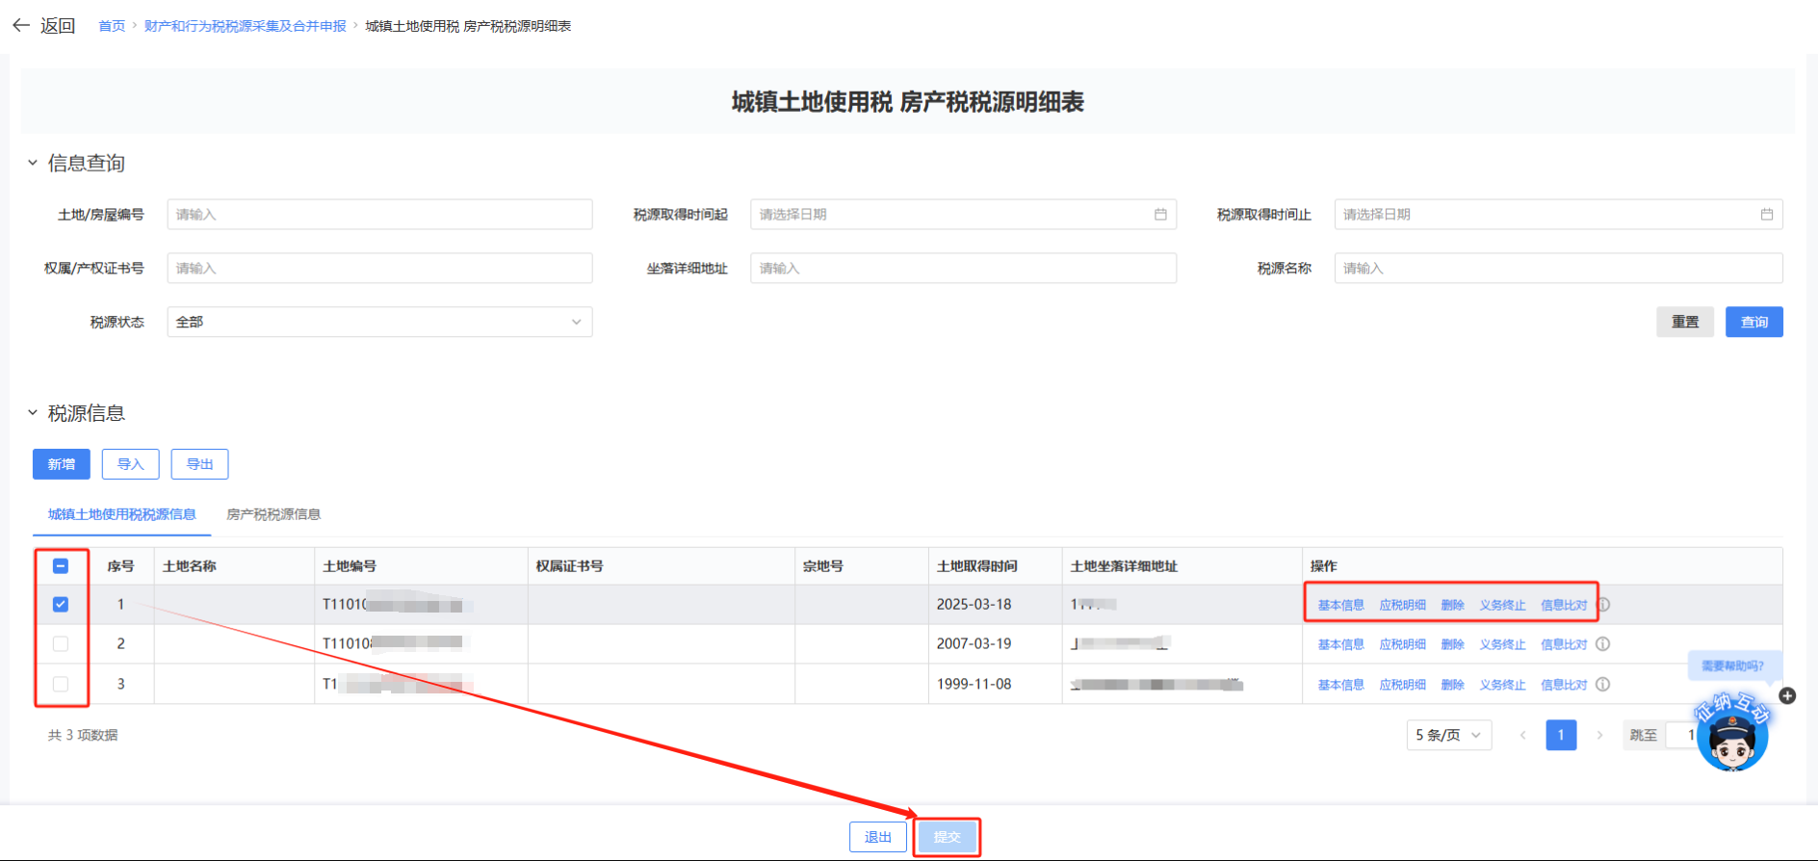
Task: Switch to 房产税税源信息 tab
Action: (x=273, y=514)
